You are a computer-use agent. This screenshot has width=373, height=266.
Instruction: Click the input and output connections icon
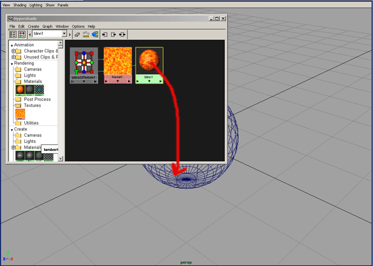[122, 35]
